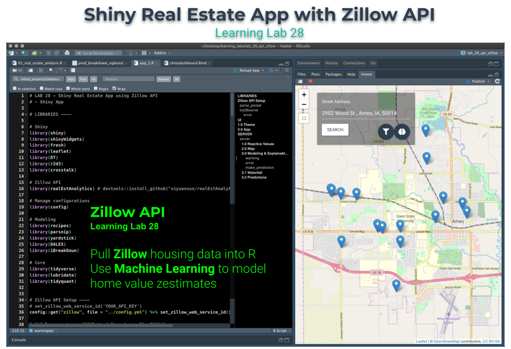This screenshot has height=349, width=511.
Task: Click the red Stop icon in Viewer
Action: click(x=310, y=81)
